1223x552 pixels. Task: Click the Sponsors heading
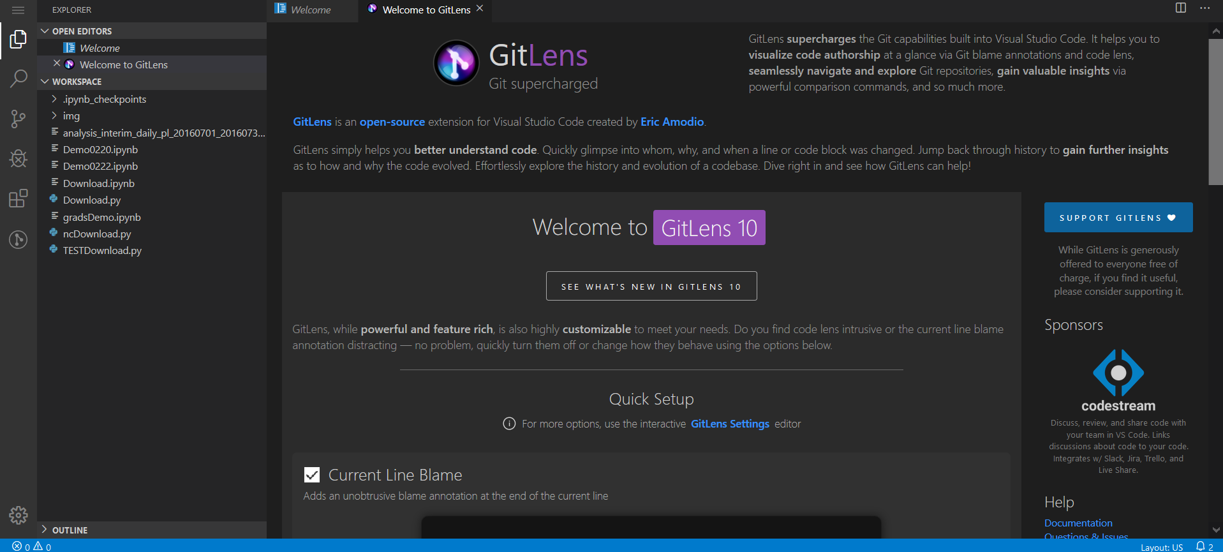(1074, 325)
